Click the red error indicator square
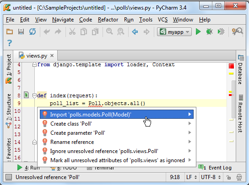 pos(231,66)
